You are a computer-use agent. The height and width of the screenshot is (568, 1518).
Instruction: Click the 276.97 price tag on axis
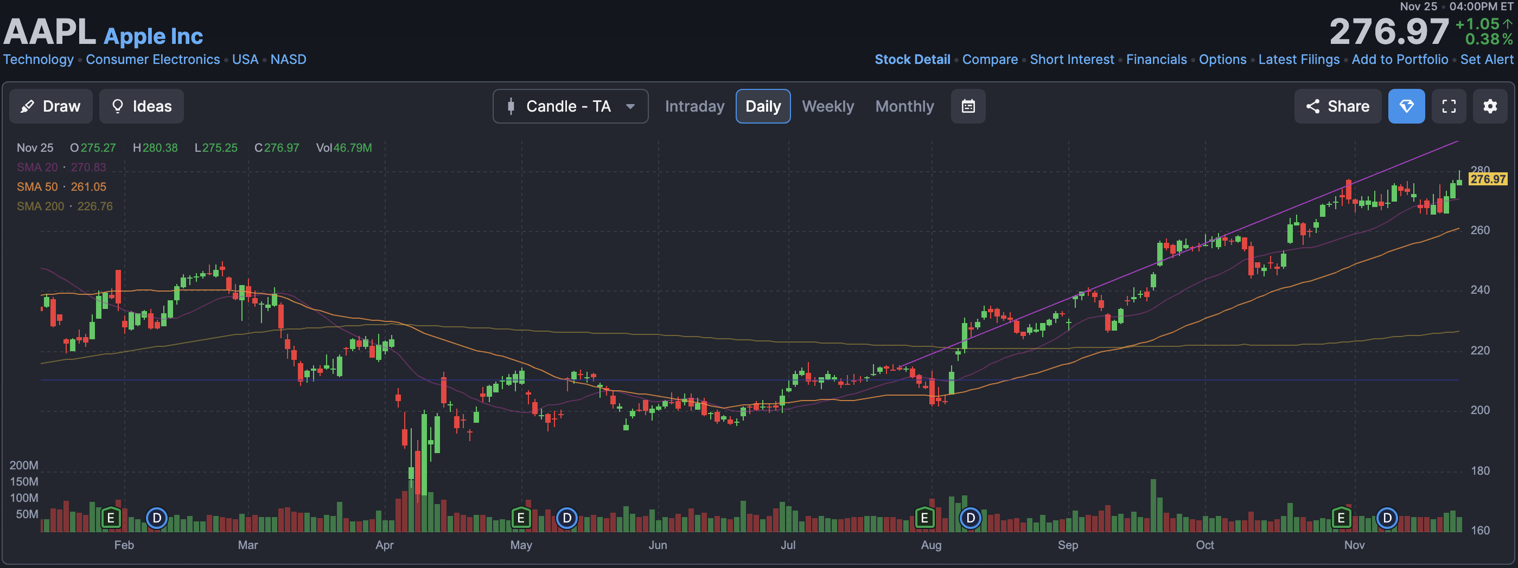[1488, 179]
